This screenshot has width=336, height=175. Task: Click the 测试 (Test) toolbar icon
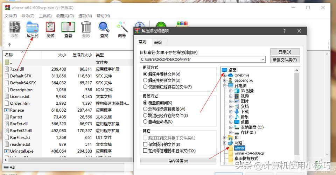pyautogui.click(x=50, y=27)
